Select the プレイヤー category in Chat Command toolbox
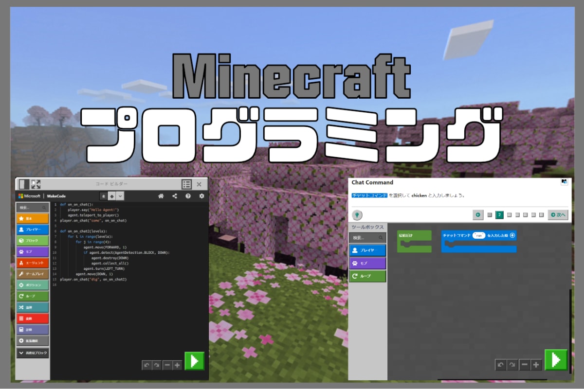 pyautogui.click(x=367, y=250)
